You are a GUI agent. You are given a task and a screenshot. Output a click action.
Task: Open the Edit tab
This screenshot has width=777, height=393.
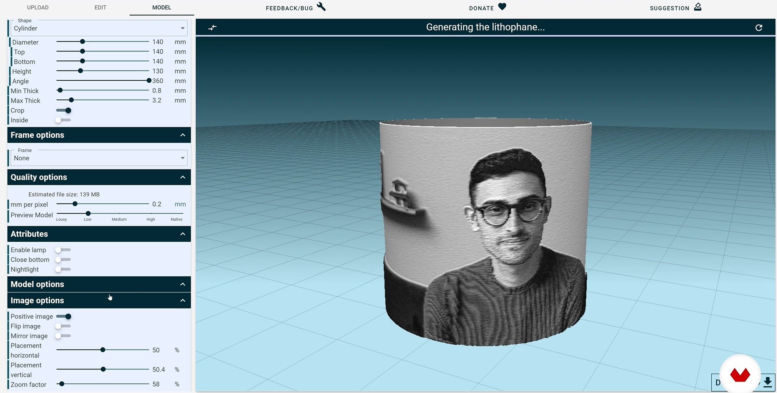[100, 8]
